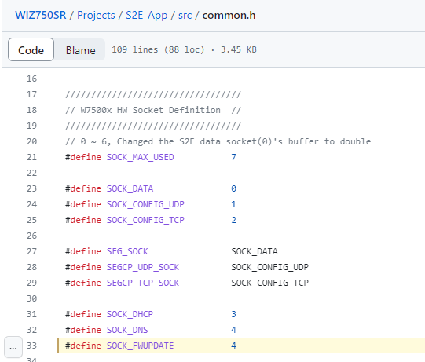The height and width of the screenshot is (362, 425).
Task: Select line number 22
Action: (31, 173)
